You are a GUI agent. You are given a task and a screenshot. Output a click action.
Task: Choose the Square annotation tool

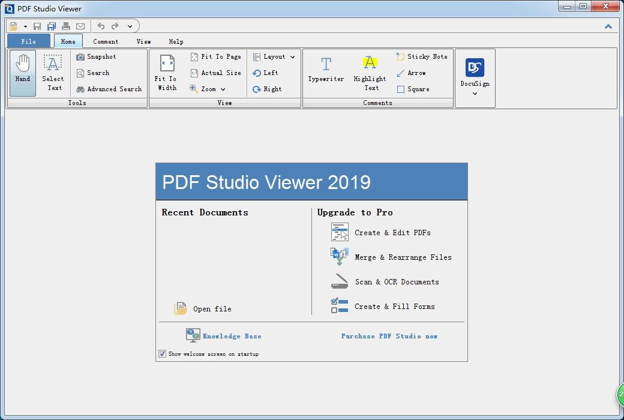coord(413,89)
